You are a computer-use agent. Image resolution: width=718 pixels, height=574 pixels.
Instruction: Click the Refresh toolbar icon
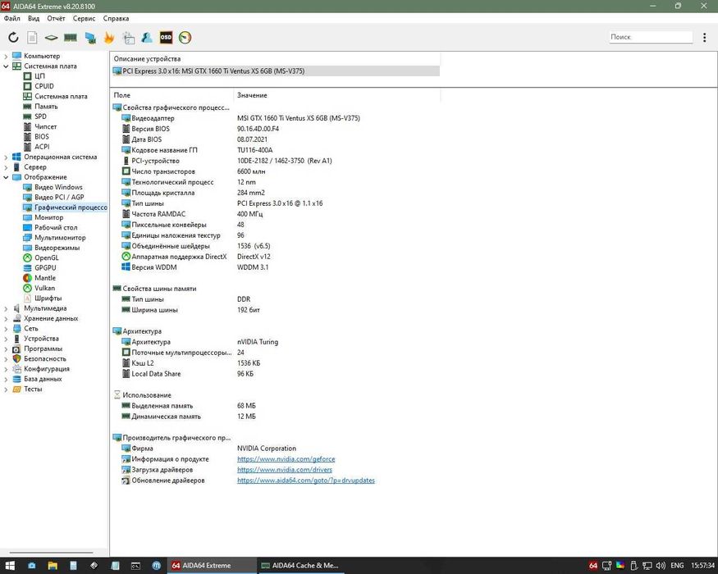tap(13, 38)
